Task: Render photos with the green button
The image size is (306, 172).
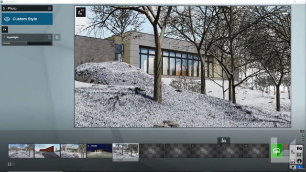Action: (276, 151)
